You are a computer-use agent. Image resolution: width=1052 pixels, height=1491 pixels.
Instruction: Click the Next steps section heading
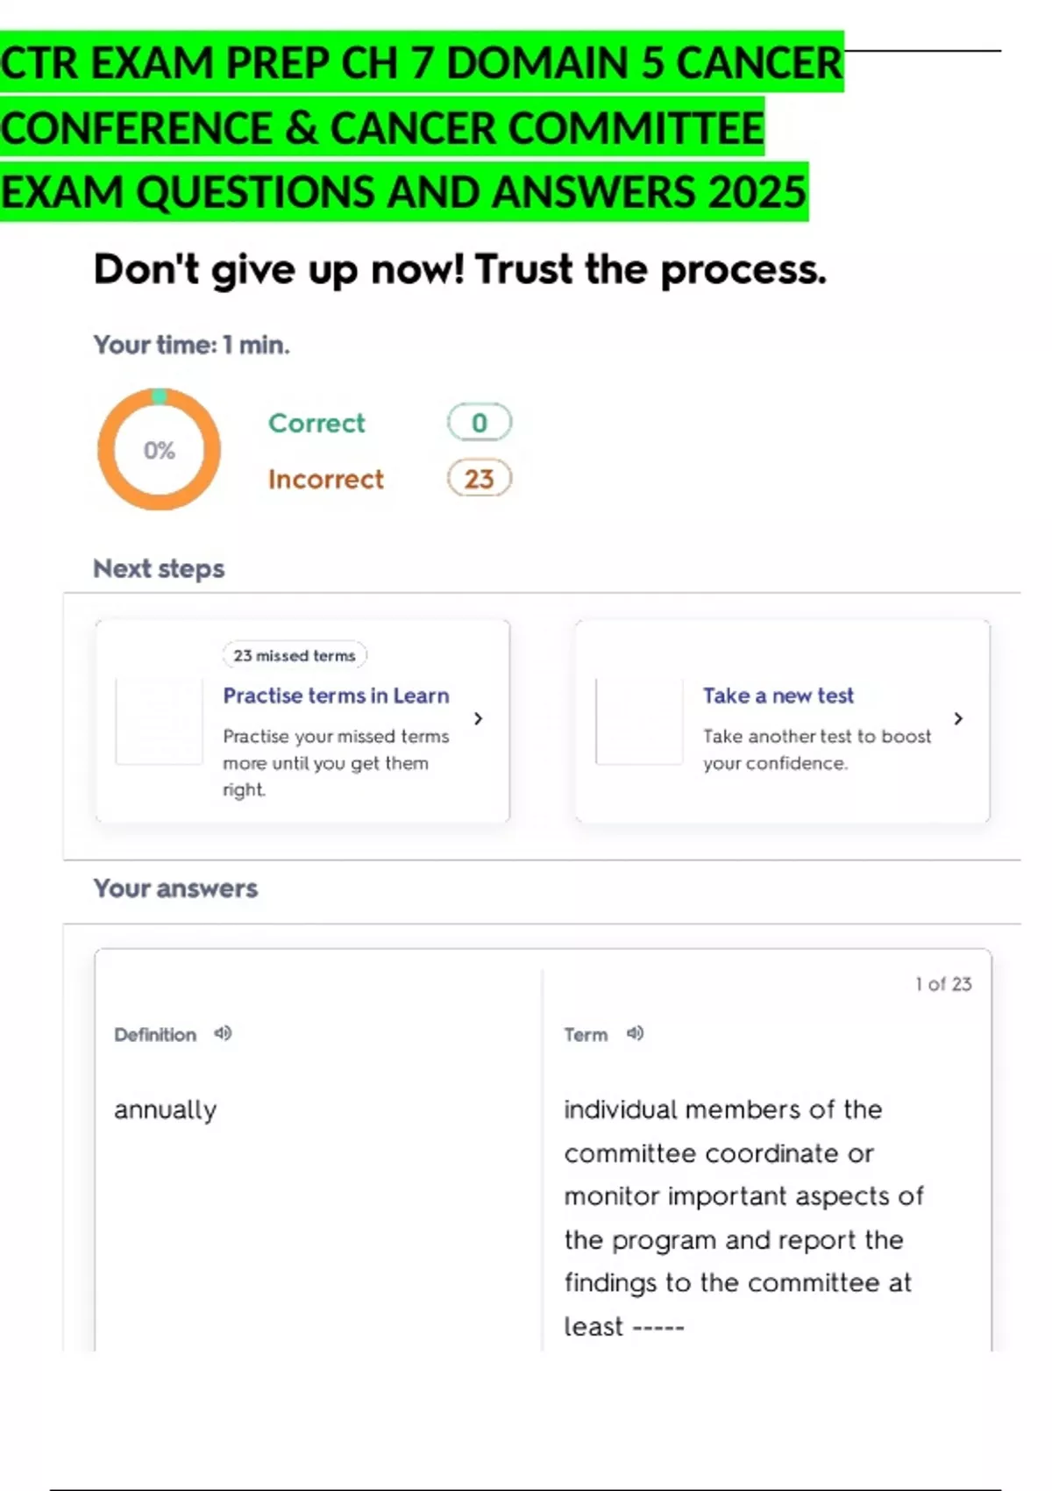pos(159,568)
